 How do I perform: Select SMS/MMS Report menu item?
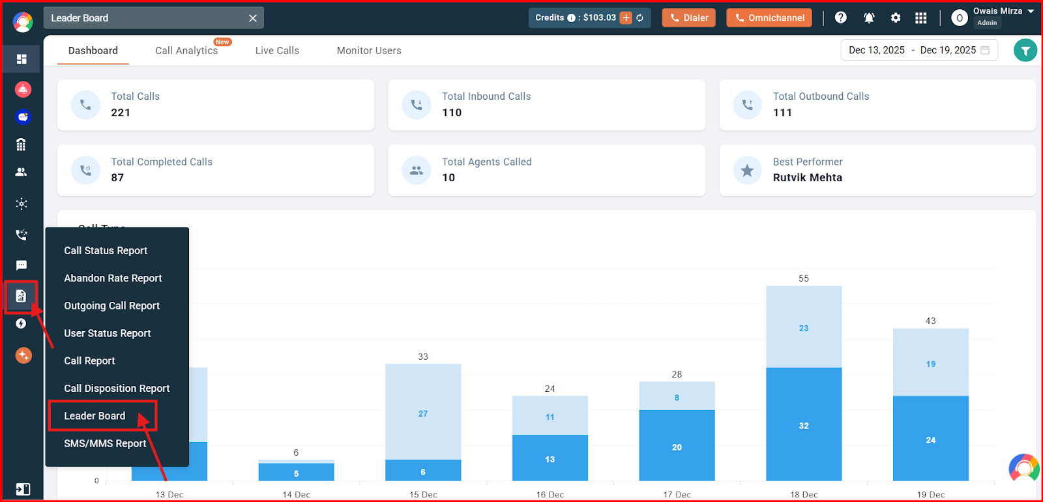pyautogui.click(x=105, y=443)
